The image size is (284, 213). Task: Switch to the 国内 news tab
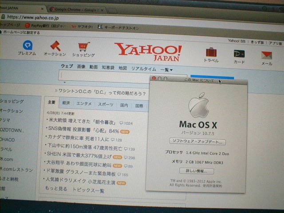pos(124,105)
